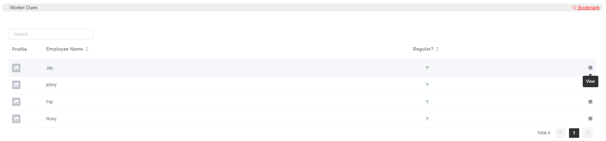This screenshot has width=606, height=141.
Task: Go to next page arrow
Action: 587,133
